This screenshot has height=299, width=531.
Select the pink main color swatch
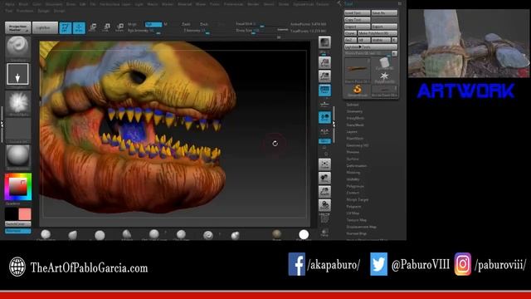tap(25, 214)
